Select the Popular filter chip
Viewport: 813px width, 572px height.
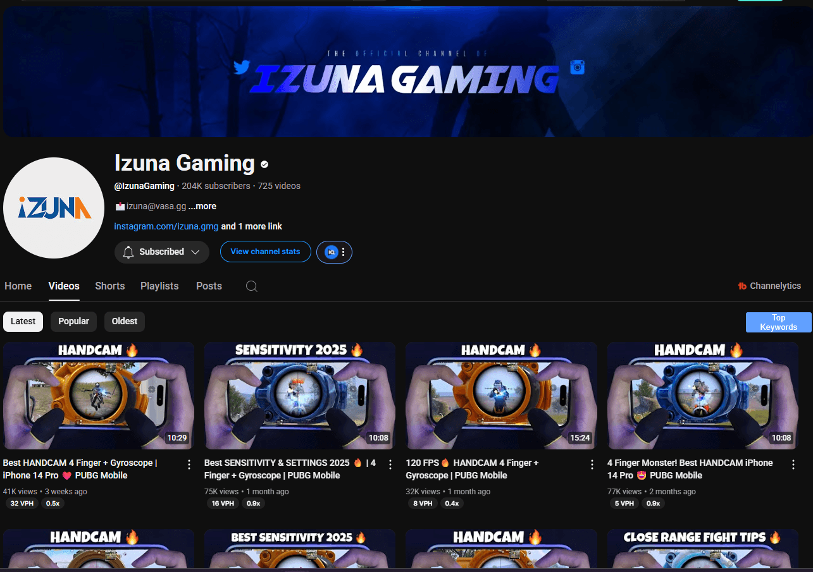(74, 321)
